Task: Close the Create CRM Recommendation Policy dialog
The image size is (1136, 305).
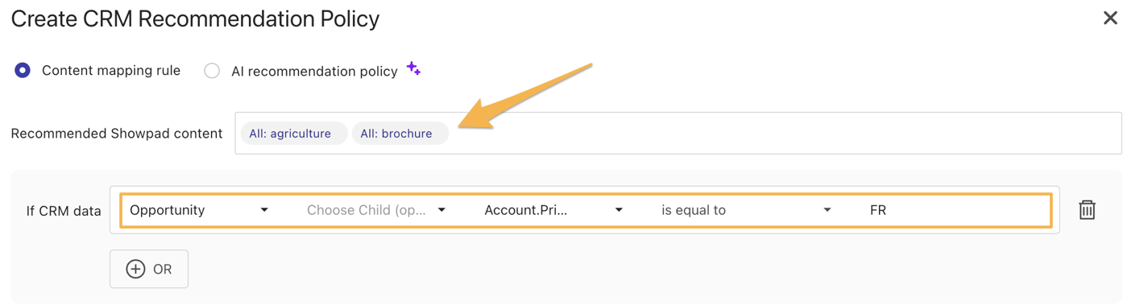Action: (1110, 18)
